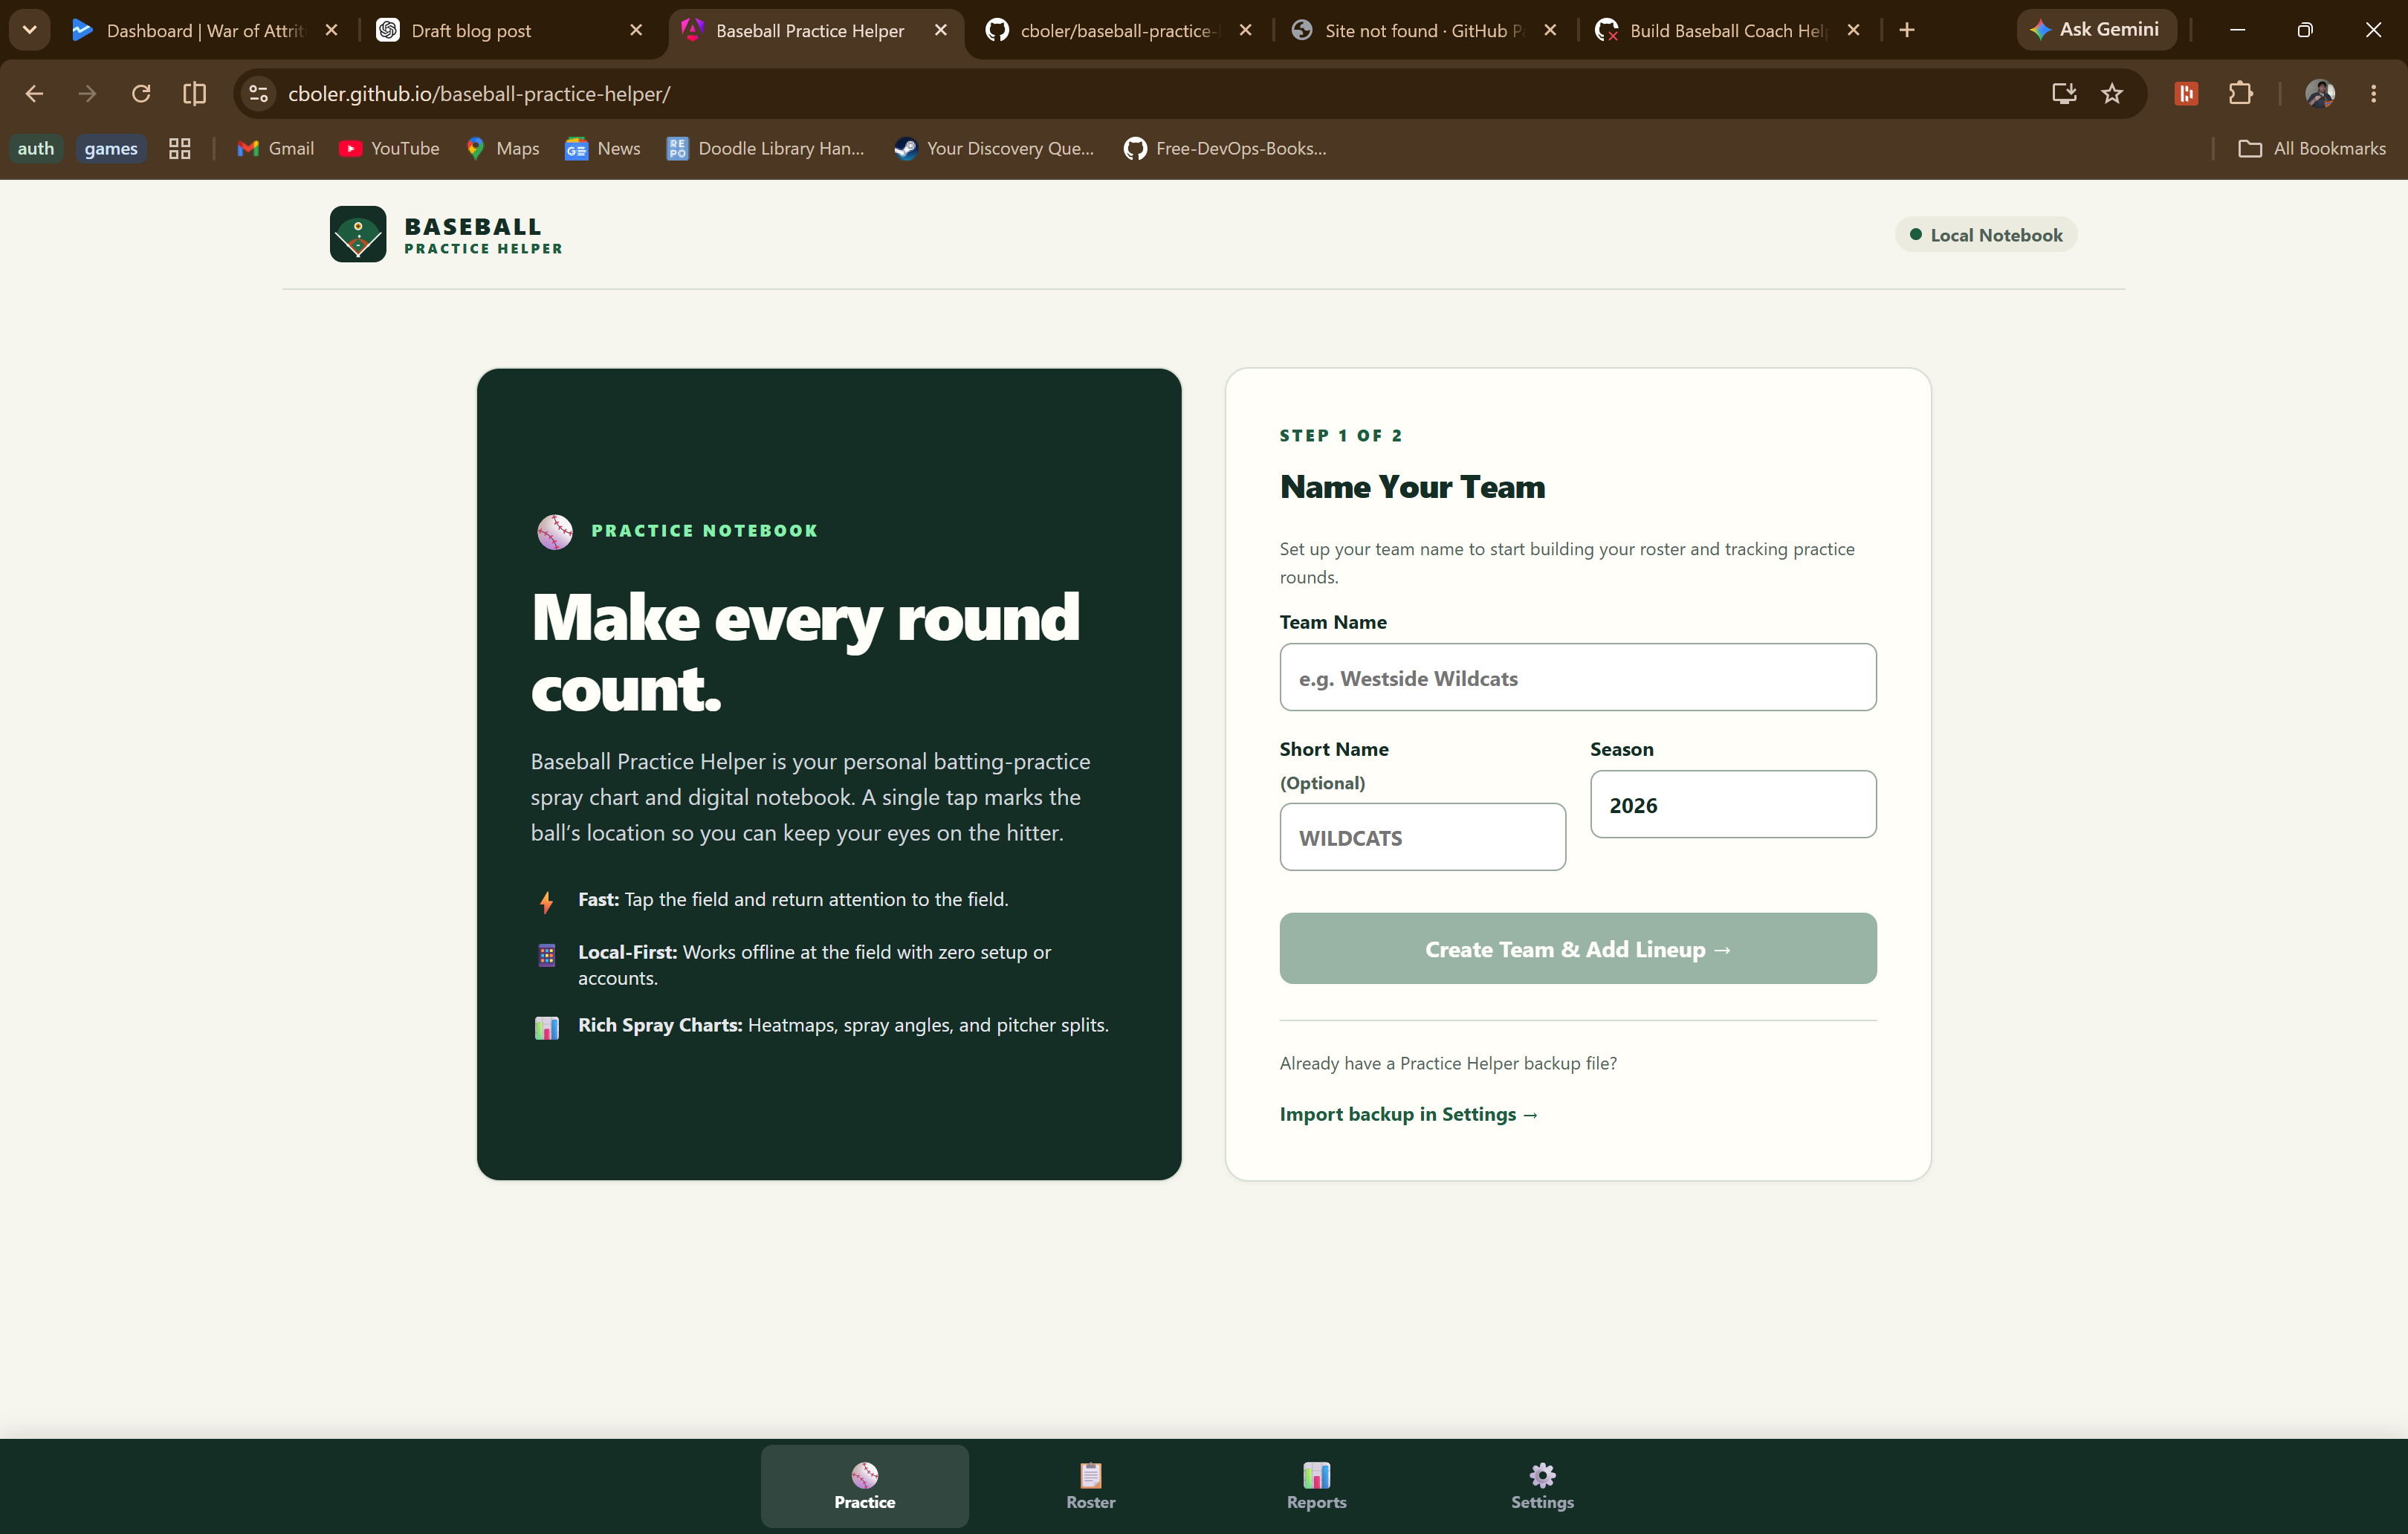This screenshot has height=1534, width=2408.
Task: Open the Reports bottom tab
Action: coord(1317,1486)
